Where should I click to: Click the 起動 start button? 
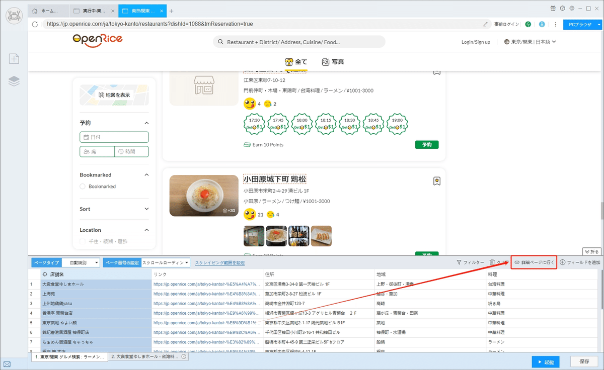[545, 362]
